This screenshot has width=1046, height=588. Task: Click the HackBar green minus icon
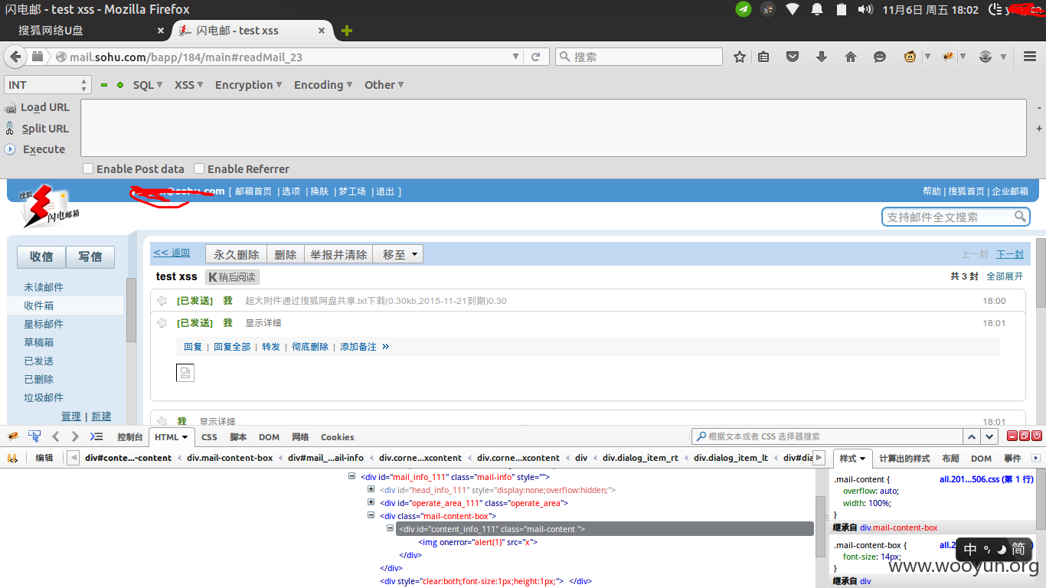click(104, 85)
